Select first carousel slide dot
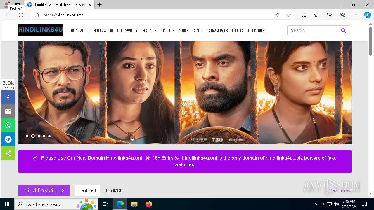Screen dimensions: 374x210 pos(27,136)
